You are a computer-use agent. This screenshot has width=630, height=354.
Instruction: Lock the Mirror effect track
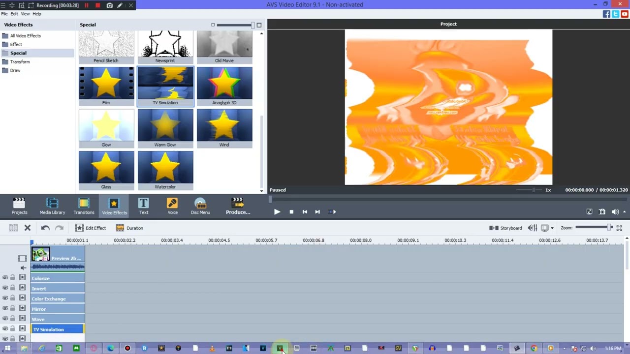tap(12, 309)
